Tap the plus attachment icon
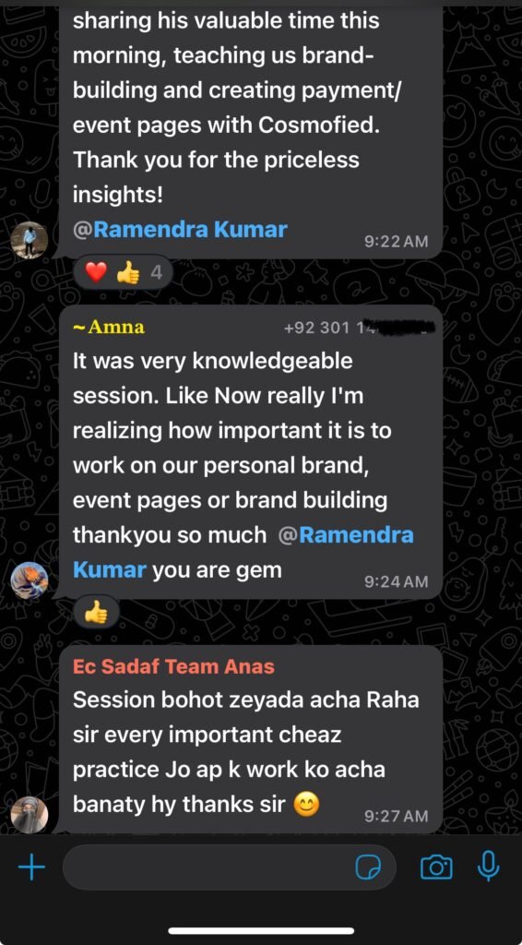The image size is (522, 945). point(32,867)
